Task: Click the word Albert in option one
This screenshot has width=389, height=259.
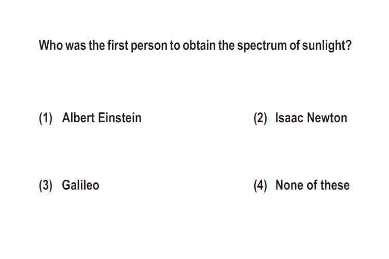Action: coord(79,118)
